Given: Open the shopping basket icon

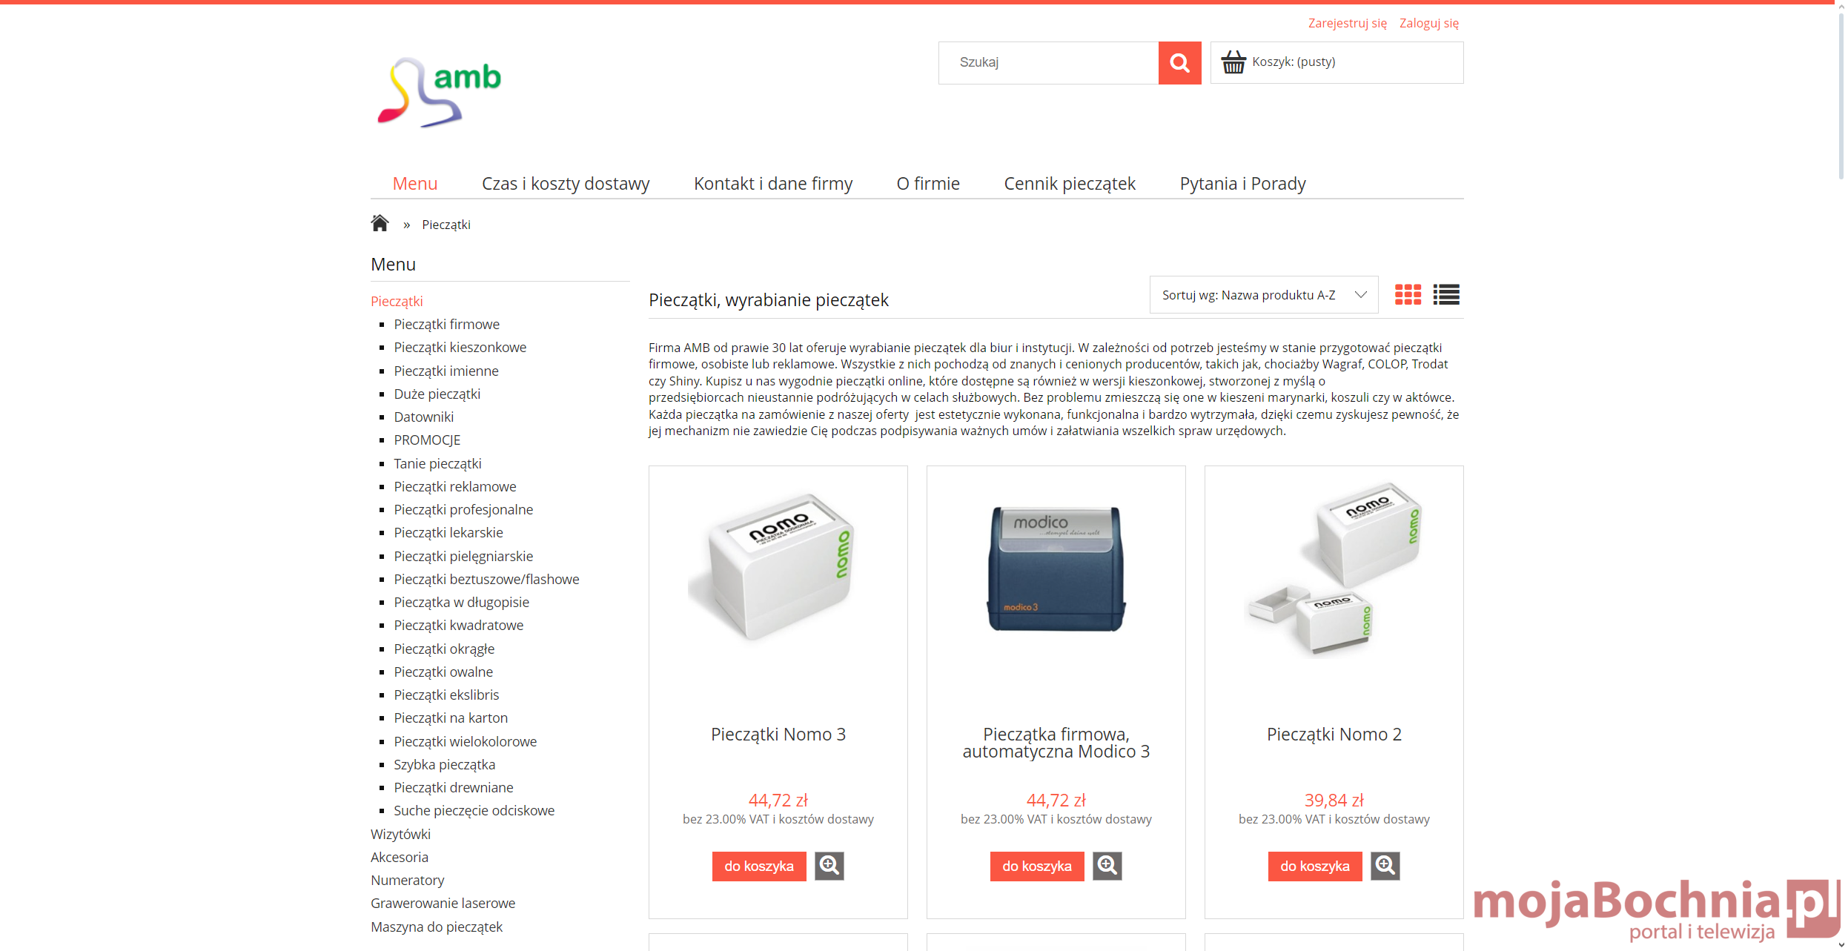Looking at the screenshot, I should click(1233, 62).
